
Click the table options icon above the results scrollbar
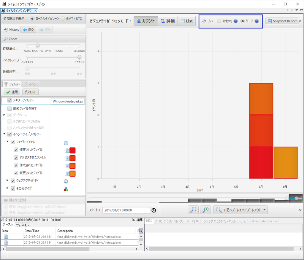pos(141,231)
